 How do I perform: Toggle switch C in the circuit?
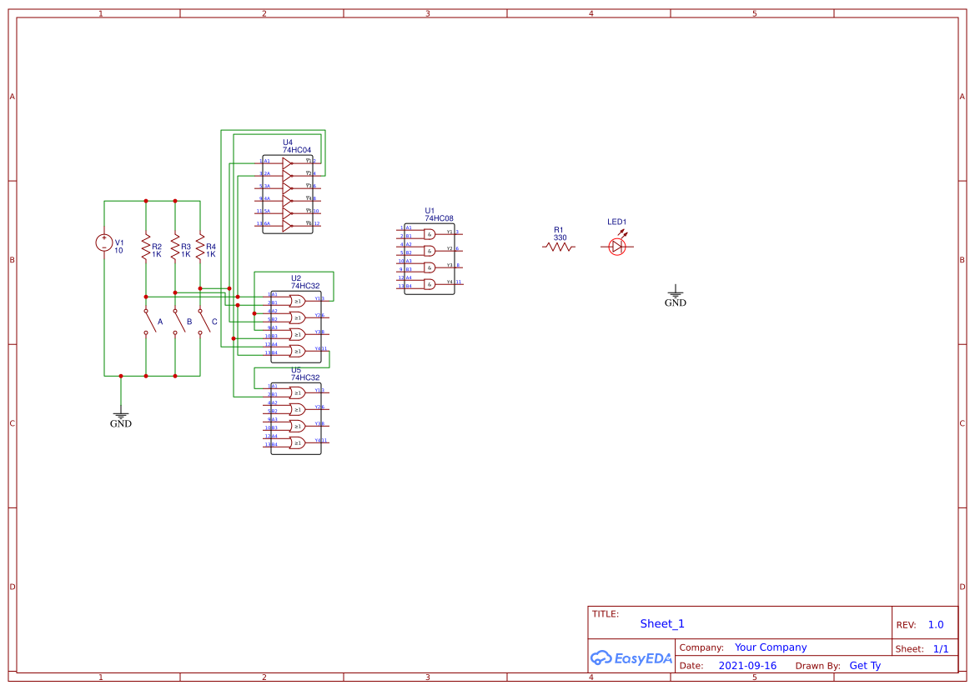point(203,321)
